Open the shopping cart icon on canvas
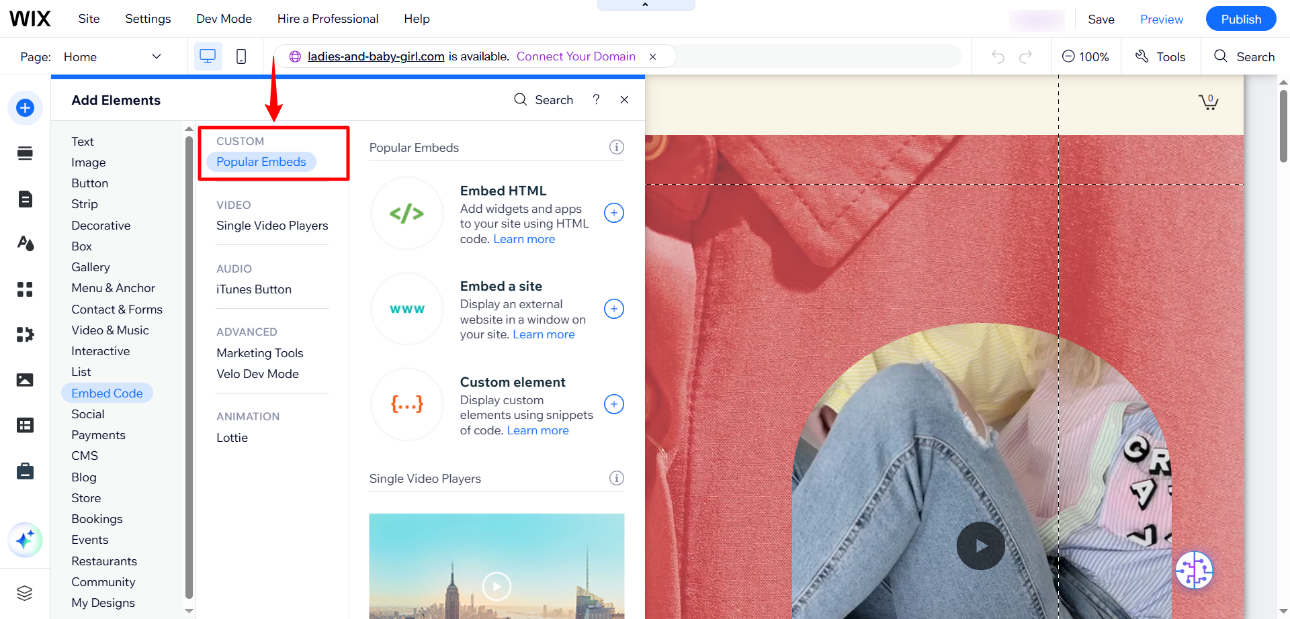Screen dimensions: 1290x619 pos(1209,101)
